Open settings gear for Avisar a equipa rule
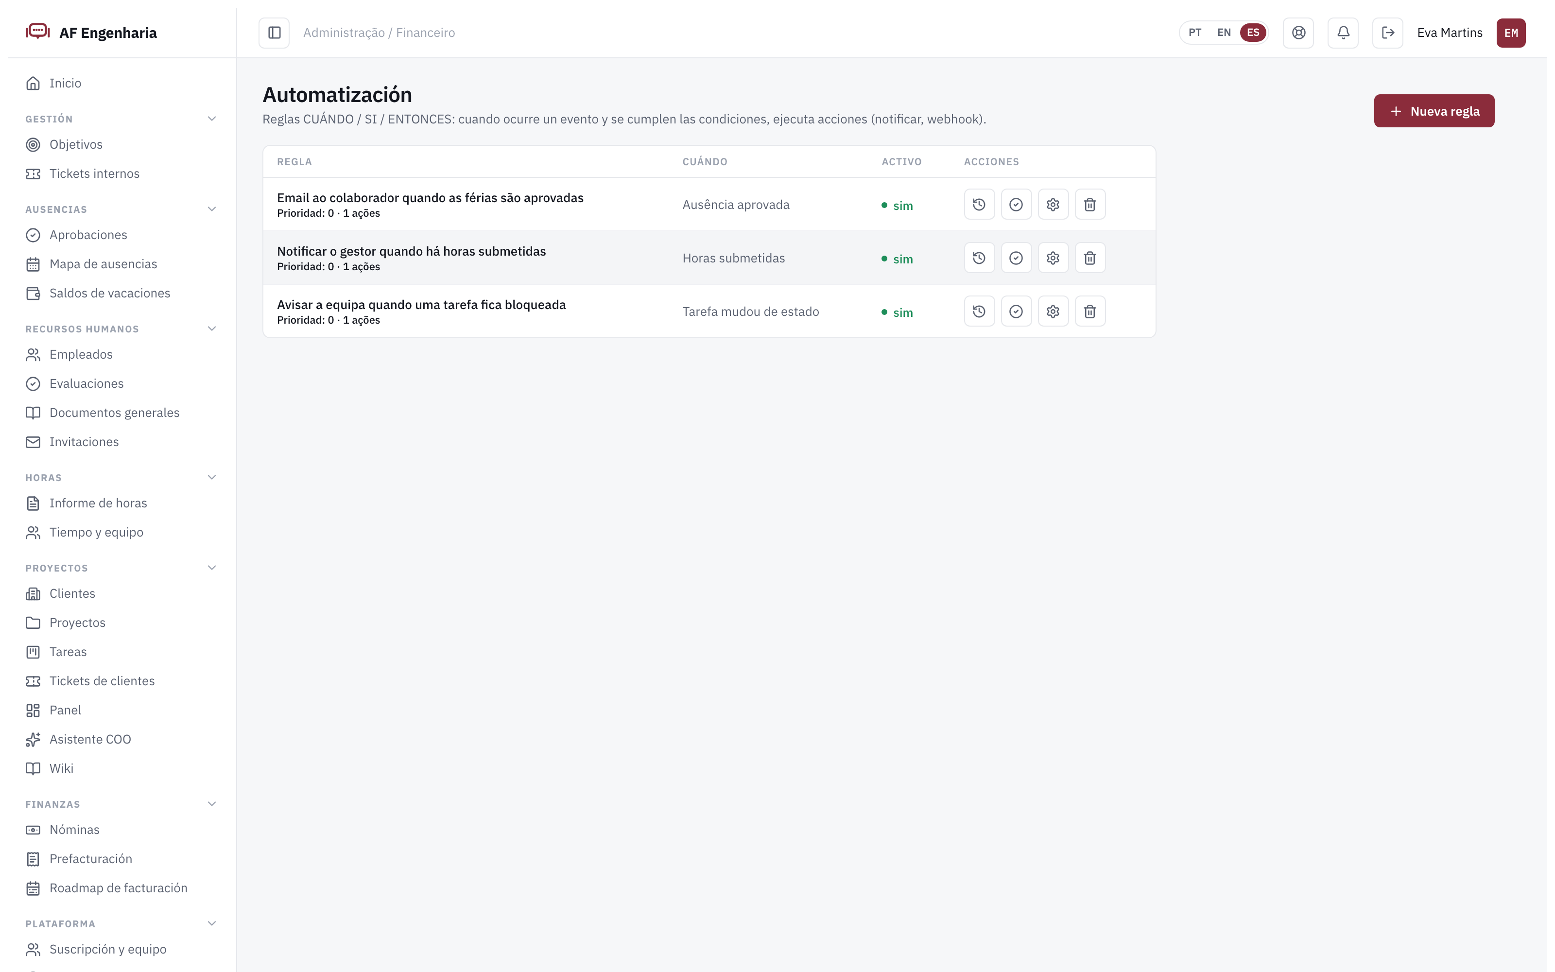Screen dimensions: 1555x972 [x=1053, y=311]
